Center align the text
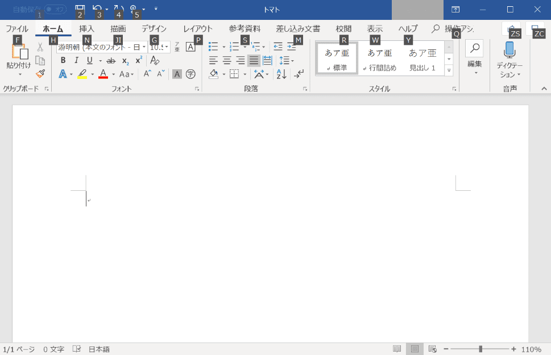This screenshot has width=551, height=355. [227, 60]
